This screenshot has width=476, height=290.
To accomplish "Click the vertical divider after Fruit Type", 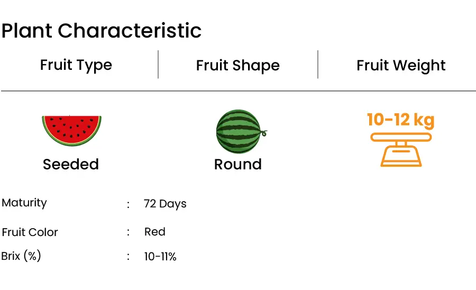I will (158, 65).
